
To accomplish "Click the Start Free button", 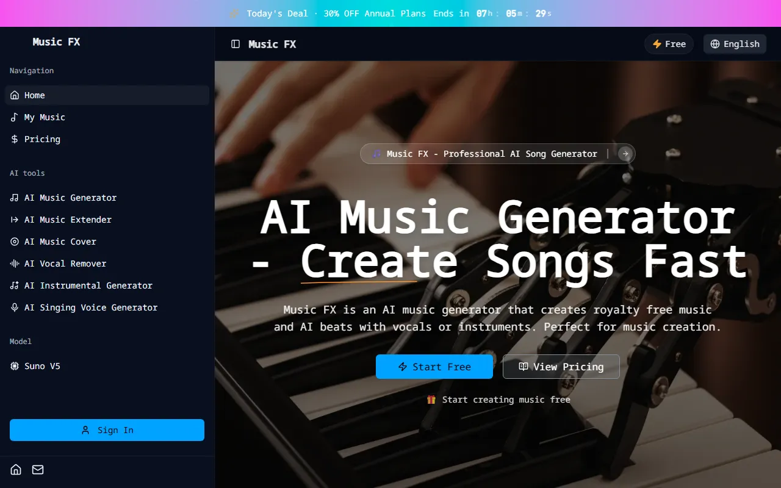I will click(x=434, y=367).
